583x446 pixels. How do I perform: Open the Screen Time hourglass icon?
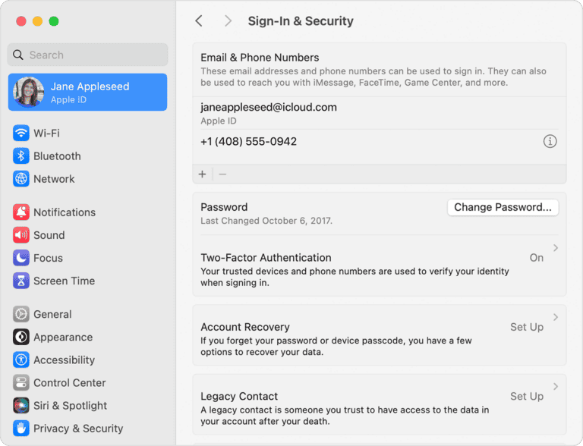[x=21, y=281]
